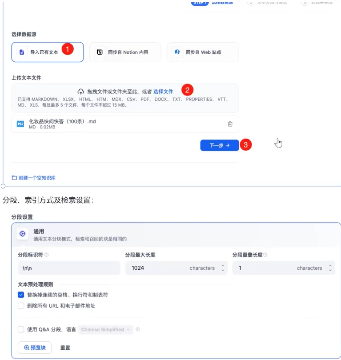Open the Chinese Simplified language dropdown

106,329
